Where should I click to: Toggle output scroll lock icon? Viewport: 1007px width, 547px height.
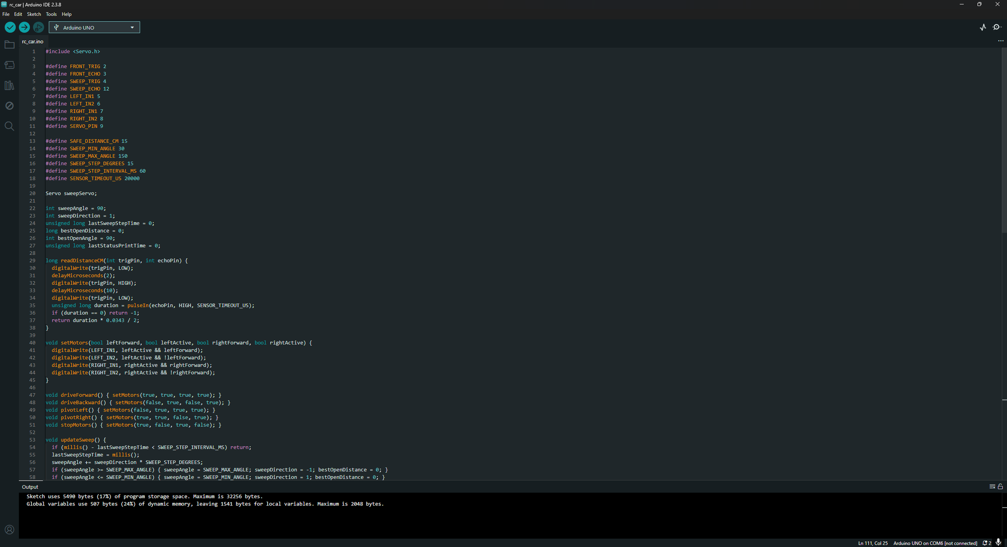click(x=1000, y=487)
